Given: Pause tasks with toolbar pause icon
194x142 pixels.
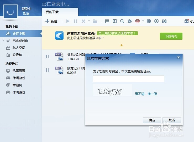Looking at the screenshot, I should 75,21.
